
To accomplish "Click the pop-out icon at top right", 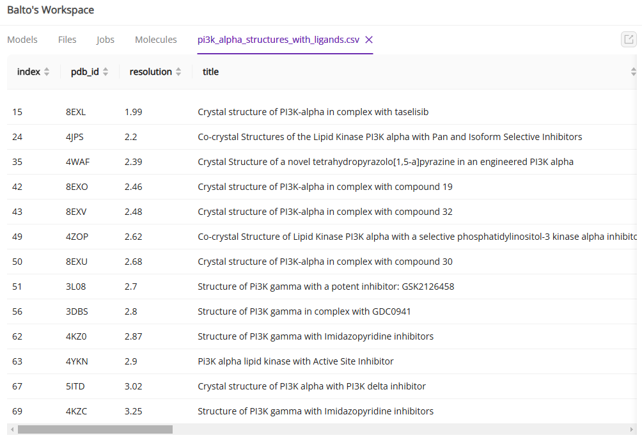I will [x=629, y=40].
